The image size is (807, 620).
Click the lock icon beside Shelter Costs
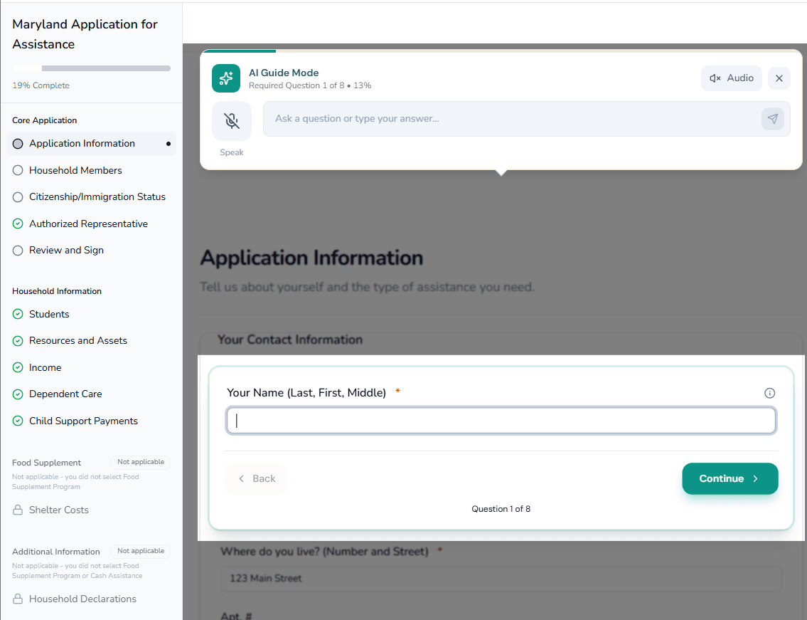click(18, 510)
